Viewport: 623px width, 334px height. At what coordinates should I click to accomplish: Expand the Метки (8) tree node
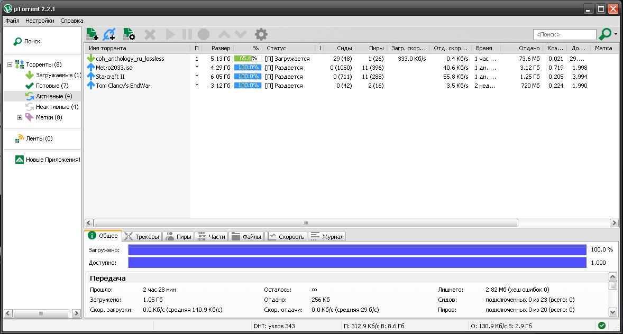[20, 117]
